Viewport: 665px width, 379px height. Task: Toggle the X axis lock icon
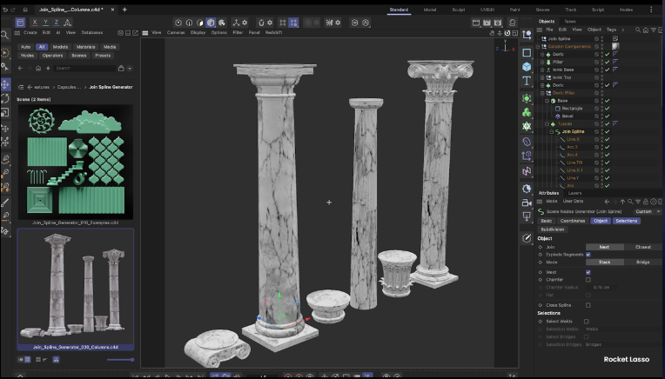(x=35, y=22)
